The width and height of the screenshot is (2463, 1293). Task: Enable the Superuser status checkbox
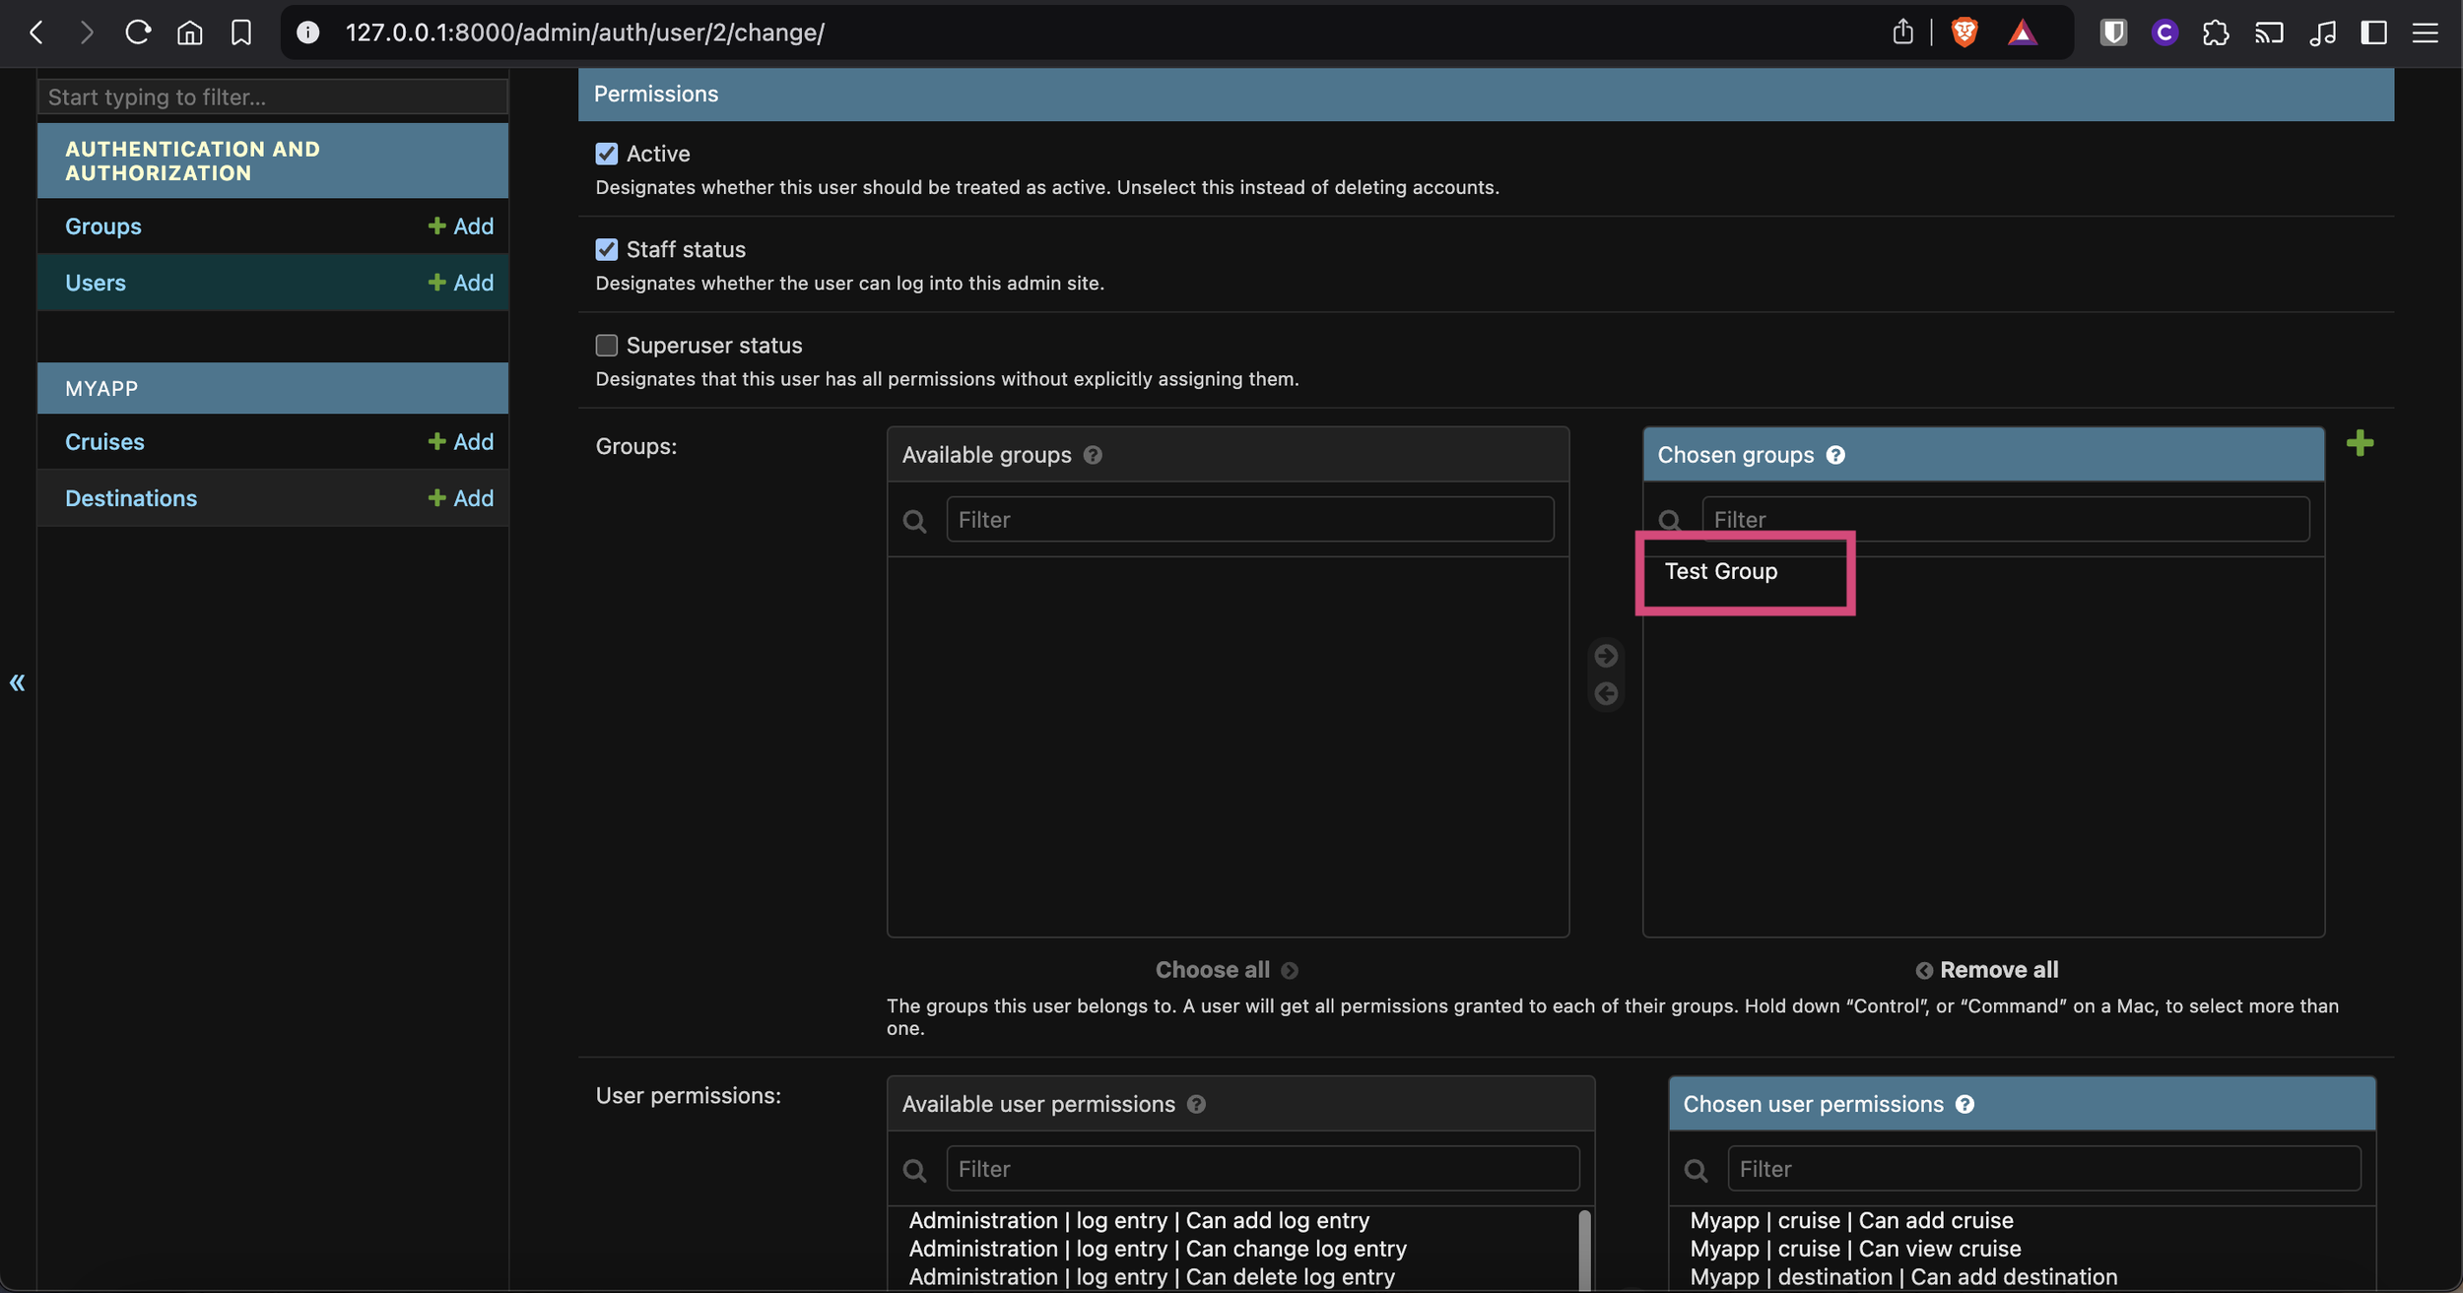[607, 346]
